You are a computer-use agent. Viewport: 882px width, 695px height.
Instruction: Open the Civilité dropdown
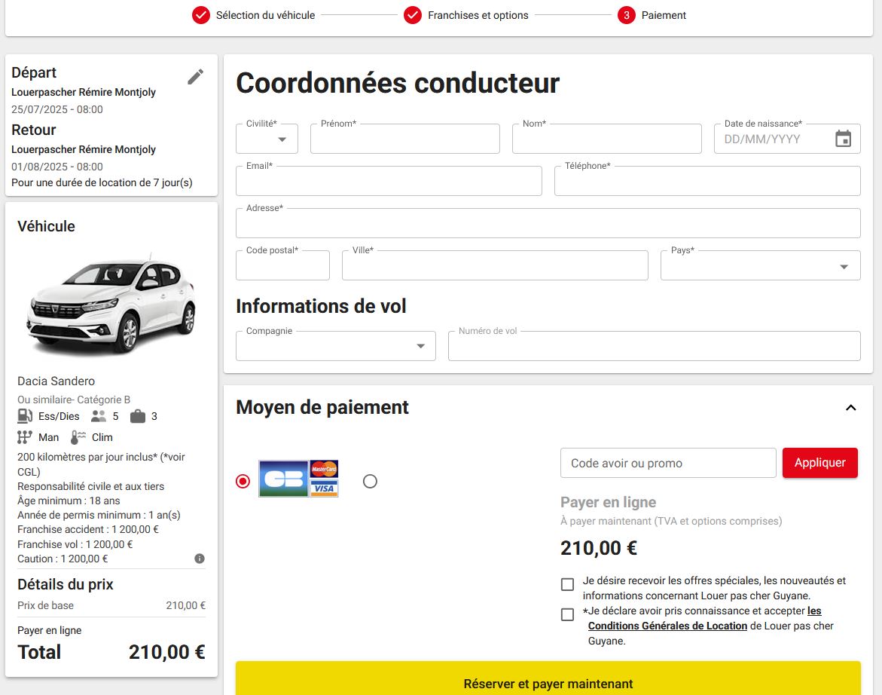click(x=267, y=138)
